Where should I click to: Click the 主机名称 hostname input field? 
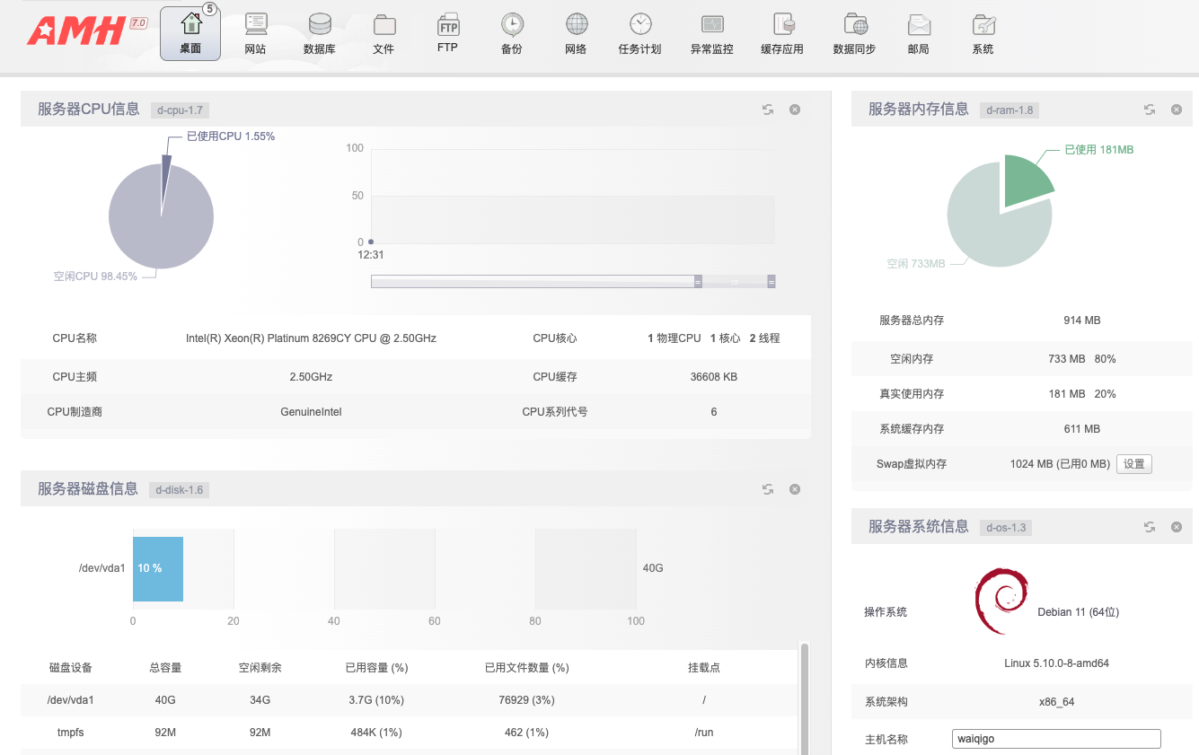[x=1055, y=739]
